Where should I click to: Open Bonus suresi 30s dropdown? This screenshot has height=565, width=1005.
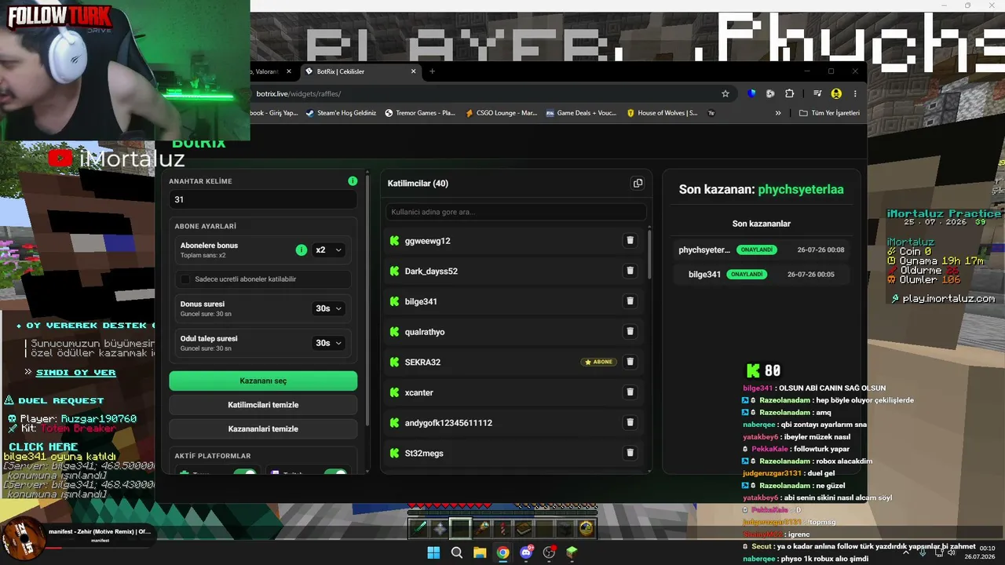pyautogui.click(x=329, y=308)
